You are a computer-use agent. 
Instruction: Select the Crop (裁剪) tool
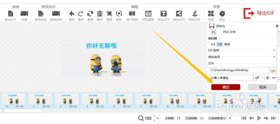109,14
